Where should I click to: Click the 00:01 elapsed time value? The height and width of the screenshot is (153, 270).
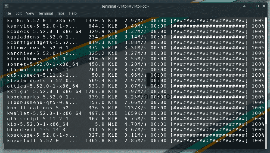pyautogui.click(x=159, y=124)
